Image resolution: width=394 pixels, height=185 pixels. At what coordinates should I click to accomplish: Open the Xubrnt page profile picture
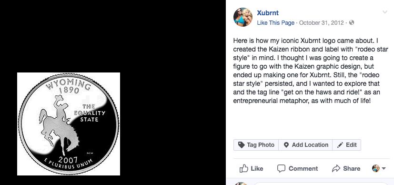click(x=242, y=17)
